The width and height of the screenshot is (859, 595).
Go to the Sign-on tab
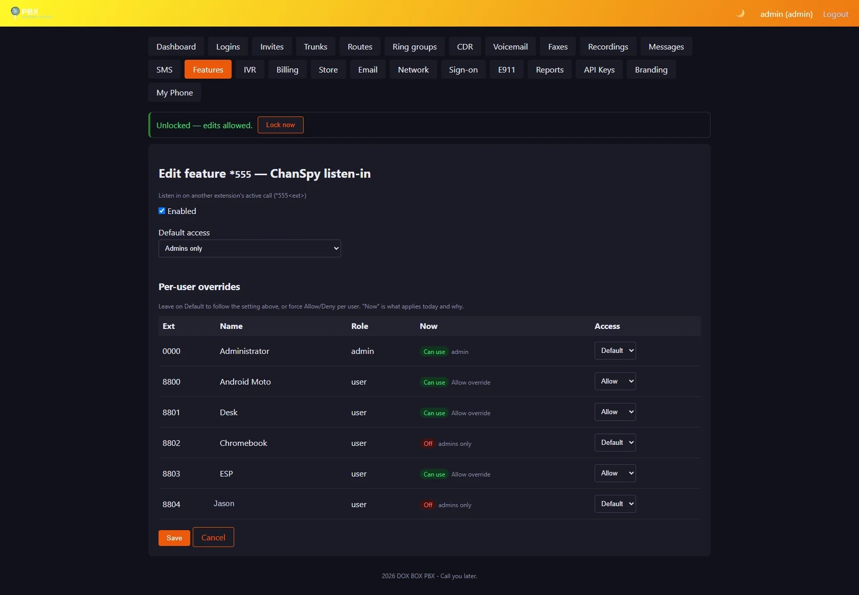(x=463, y=69)
